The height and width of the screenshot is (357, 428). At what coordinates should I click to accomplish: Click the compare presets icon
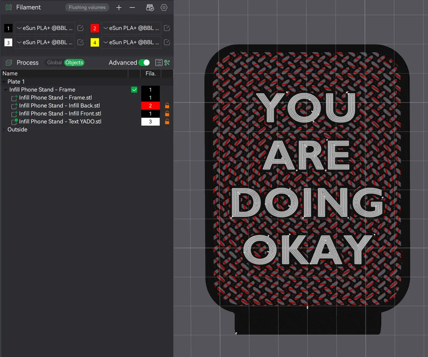click(167, 63)
